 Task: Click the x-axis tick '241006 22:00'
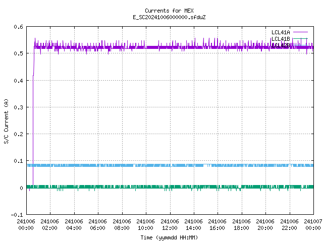(x=289, y=225)
